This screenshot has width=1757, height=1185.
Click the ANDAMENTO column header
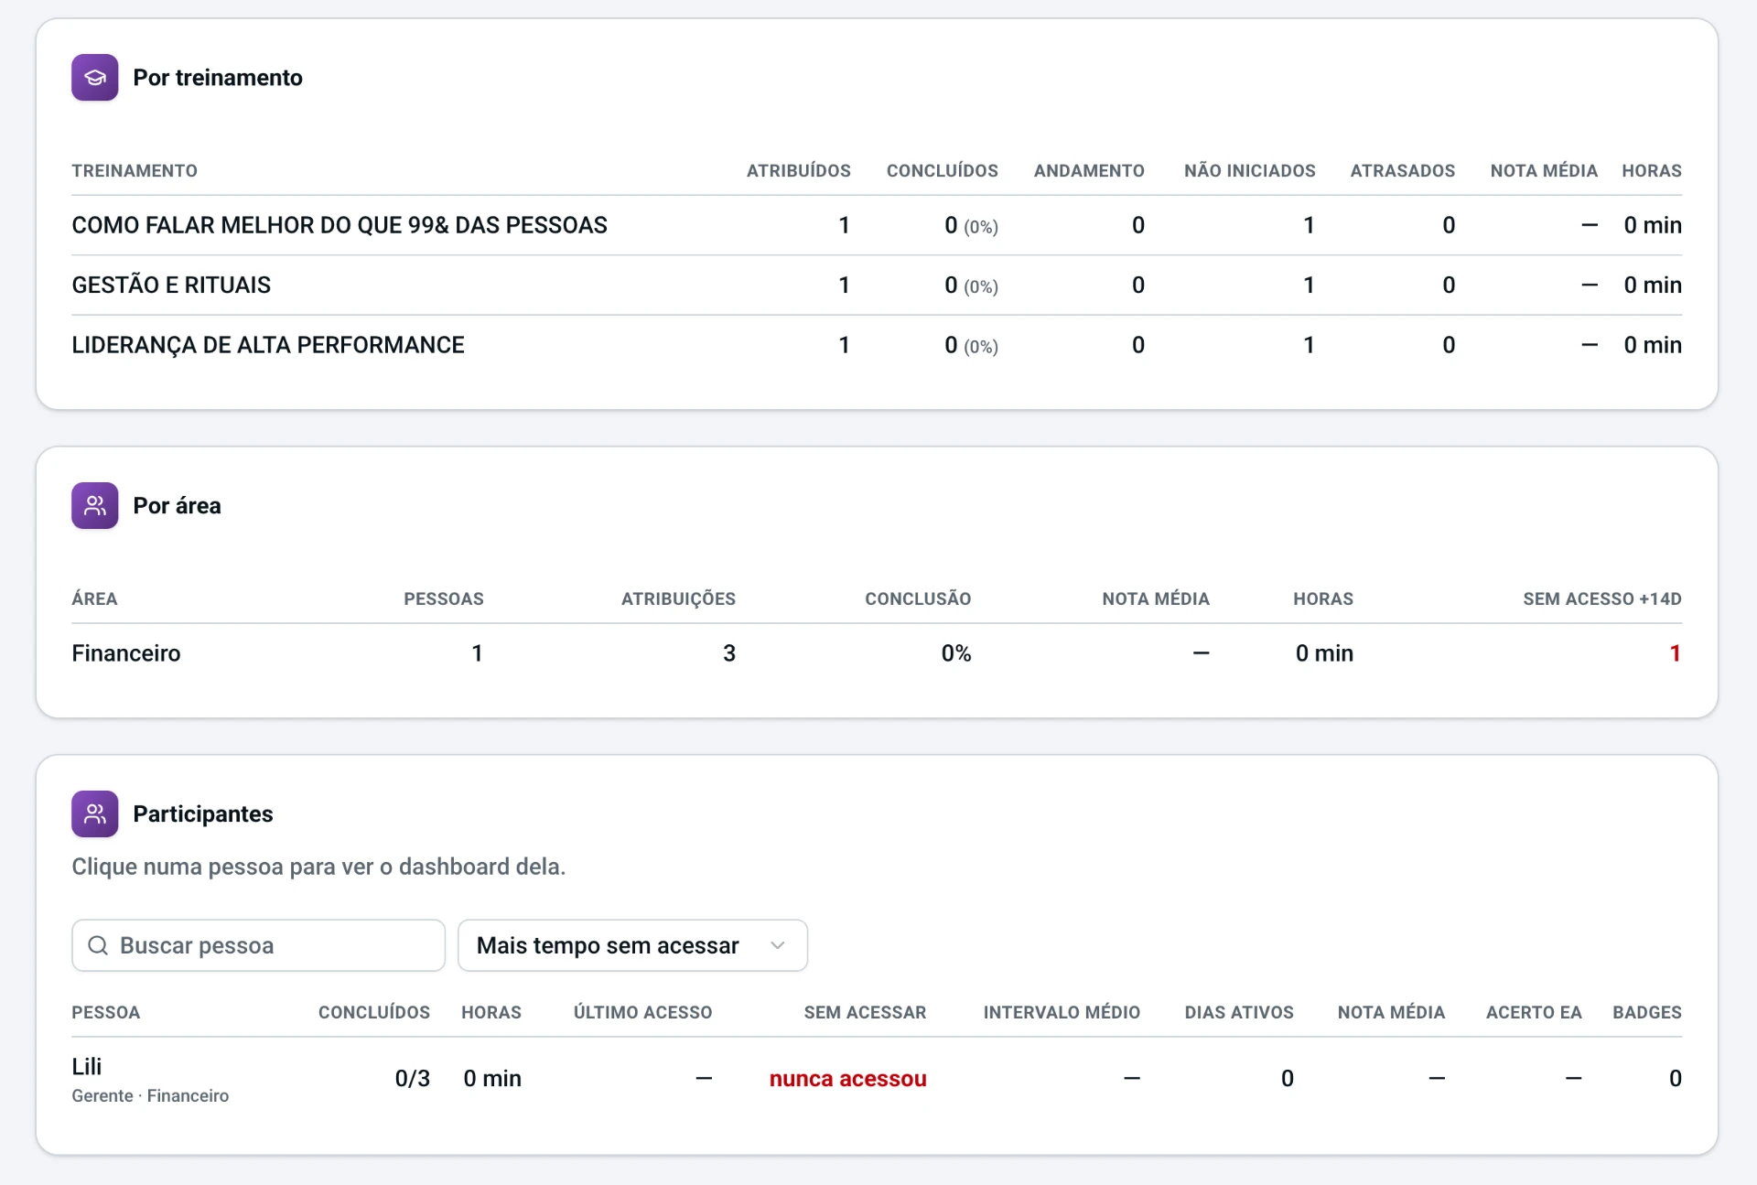(1089, 171)
